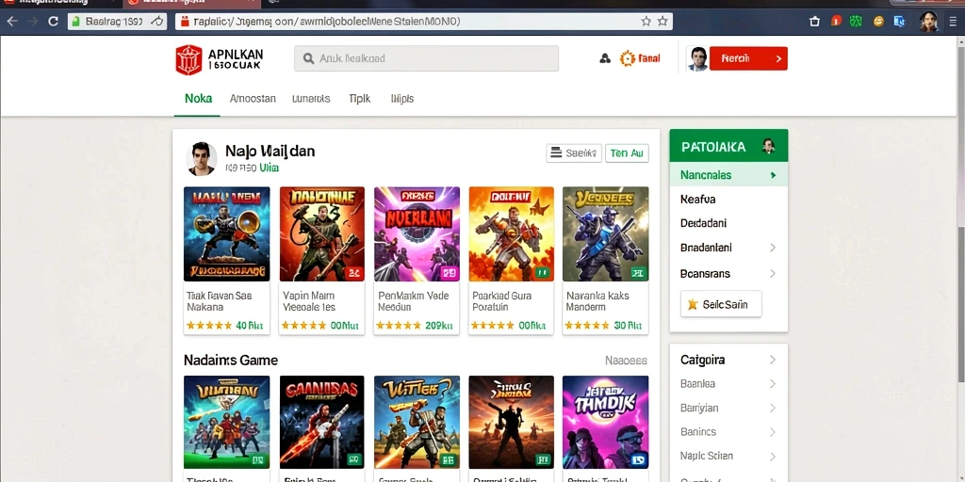Open the Tiak Ravan Sae Nakana game thumbnail
The width and height of the screenshot is (965, 482).
tap(226, 234)
